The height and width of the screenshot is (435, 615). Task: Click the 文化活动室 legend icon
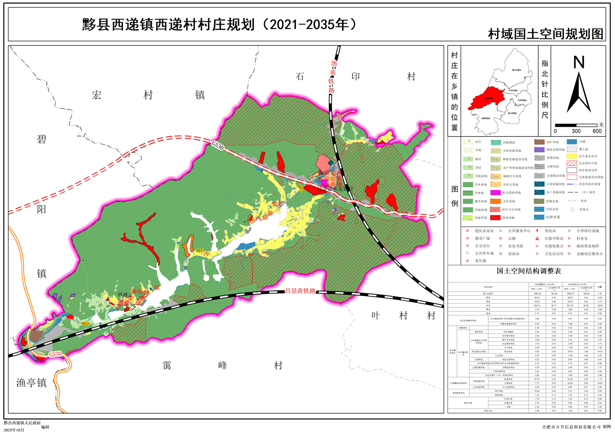point(537,254)
